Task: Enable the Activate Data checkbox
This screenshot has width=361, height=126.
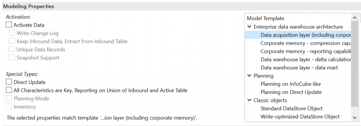Action: point(9,25)
